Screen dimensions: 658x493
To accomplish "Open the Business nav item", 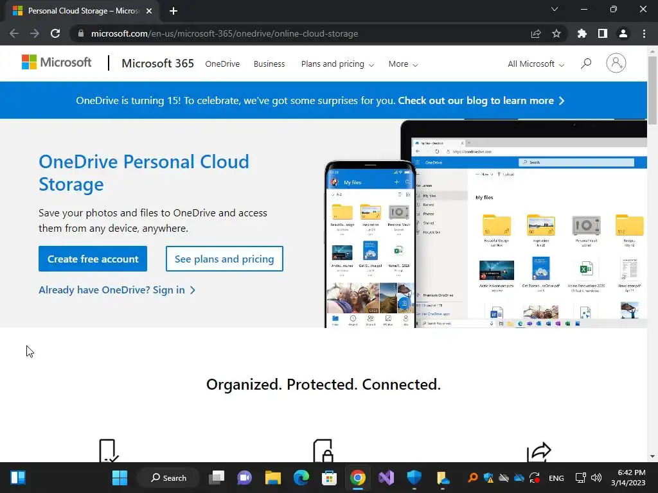I will tap(269, 64).
